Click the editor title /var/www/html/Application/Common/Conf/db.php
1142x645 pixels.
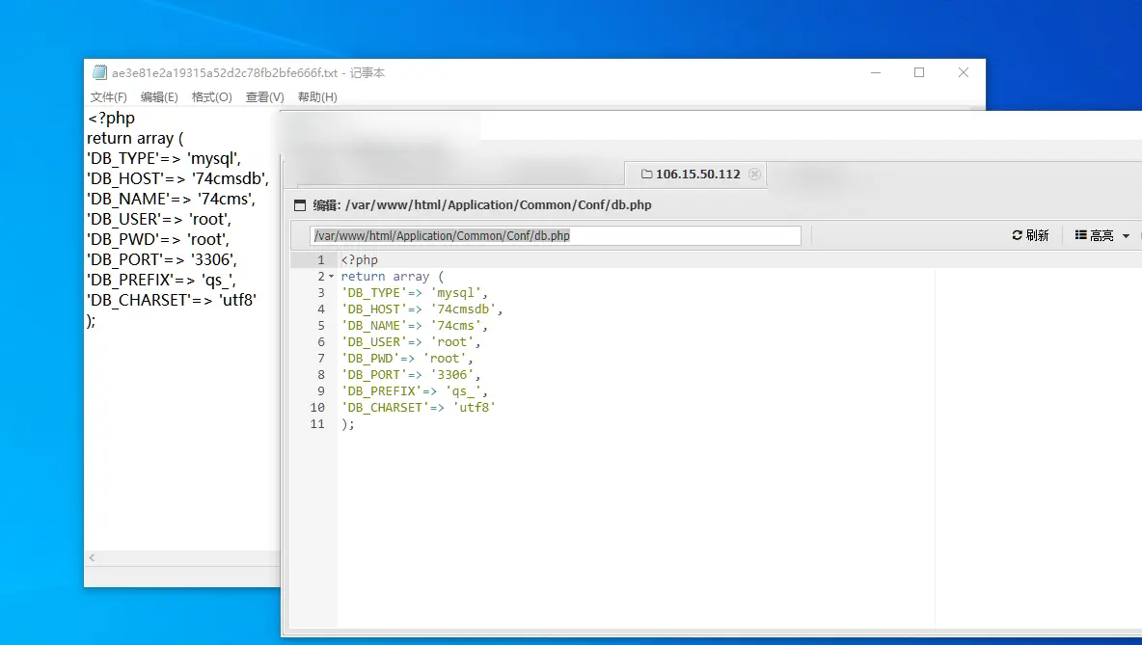[498, 205]
